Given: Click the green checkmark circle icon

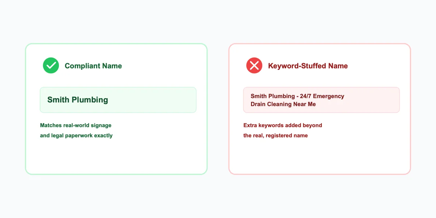Looking at the screenshot, I should click(x=51, y=65).
